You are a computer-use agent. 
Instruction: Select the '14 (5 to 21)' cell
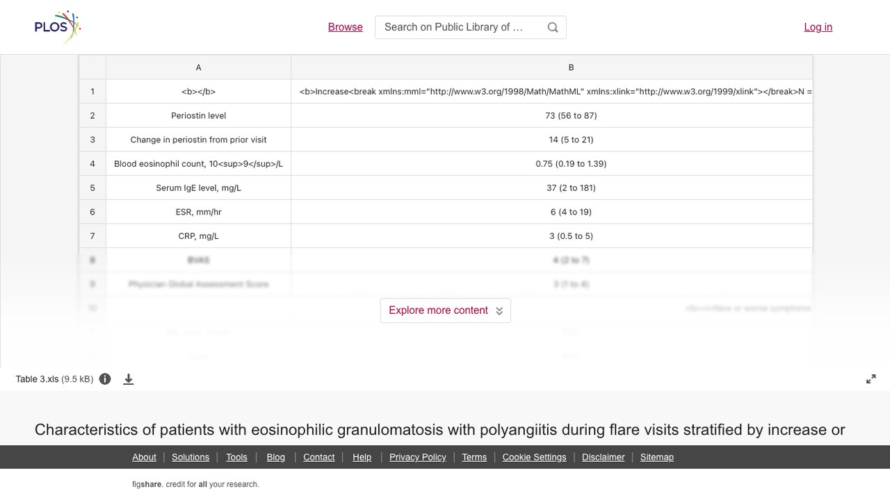pos(551,140)
